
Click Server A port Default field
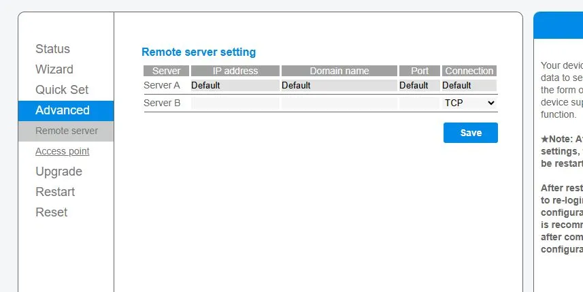coord(420,85)
